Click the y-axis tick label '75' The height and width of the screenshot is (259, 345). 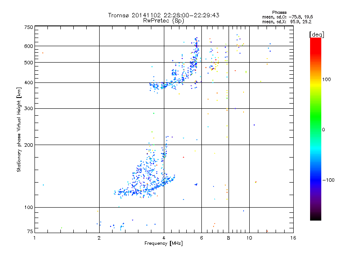[x=30, y=231]
